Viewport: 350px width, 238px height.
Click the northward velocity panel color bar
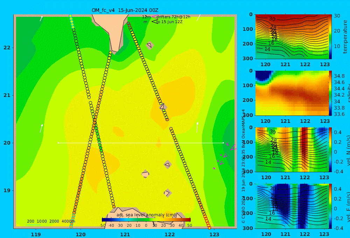point(330,149)
